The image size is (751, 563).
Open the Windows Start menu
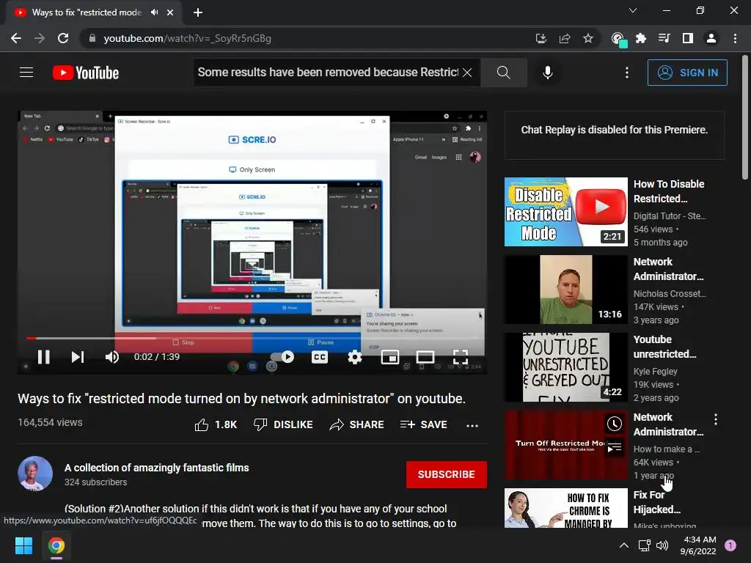23,545
